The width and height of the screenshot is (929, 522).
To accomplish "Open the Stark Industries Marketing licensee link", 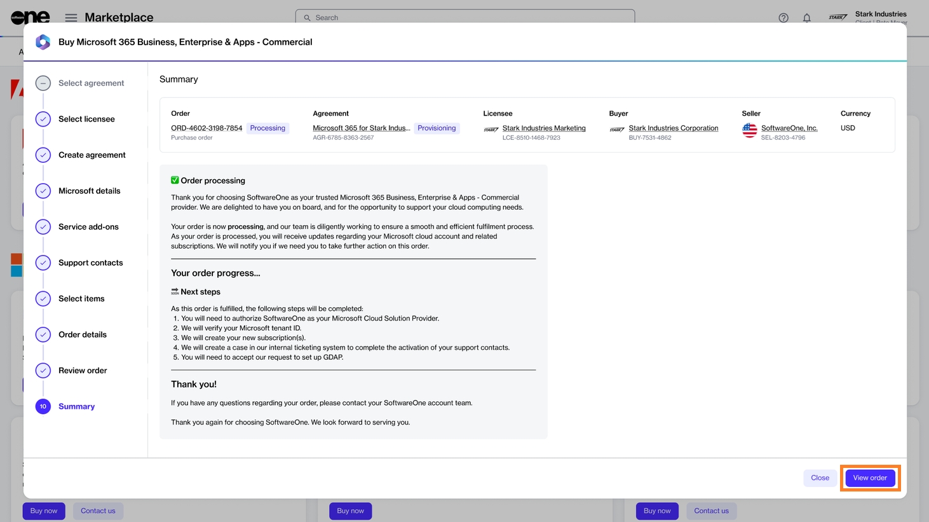I will (544, 128).
